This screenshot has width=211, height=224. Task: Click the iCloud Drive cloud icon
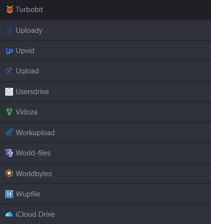point(9,214)
